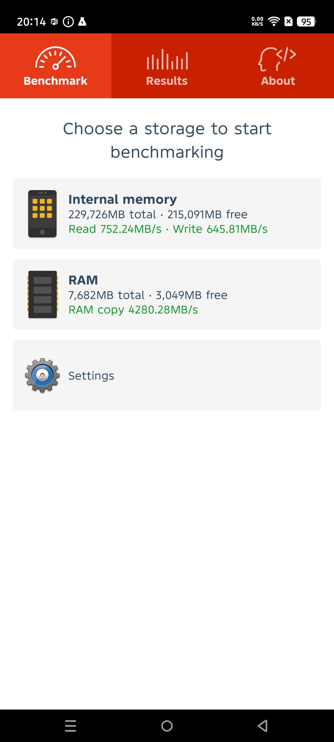334x742 pixels.
Task: Tap the network speed KB/S indicator
Action: (257, 21)
